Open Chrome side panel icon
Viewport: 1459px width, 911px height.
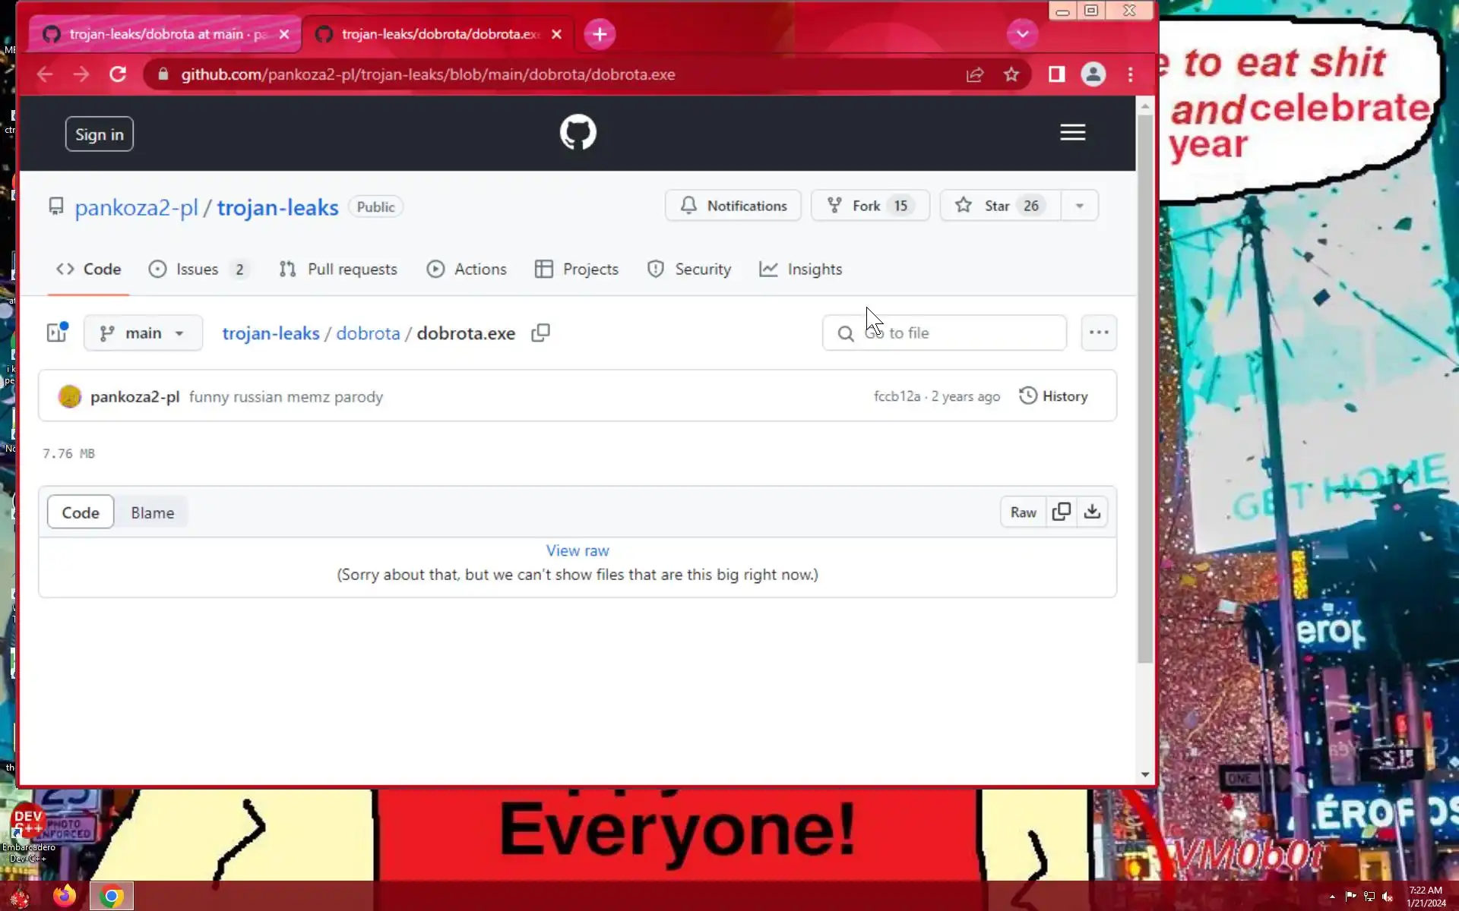click(x=1056, y=74)
